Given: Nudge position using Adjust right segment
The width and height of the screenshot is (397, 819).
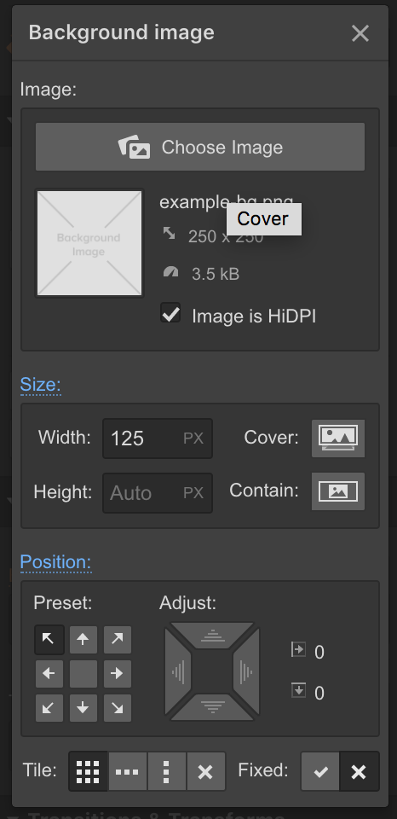Looking at the screenshot, I should click(x=246, y=671).
